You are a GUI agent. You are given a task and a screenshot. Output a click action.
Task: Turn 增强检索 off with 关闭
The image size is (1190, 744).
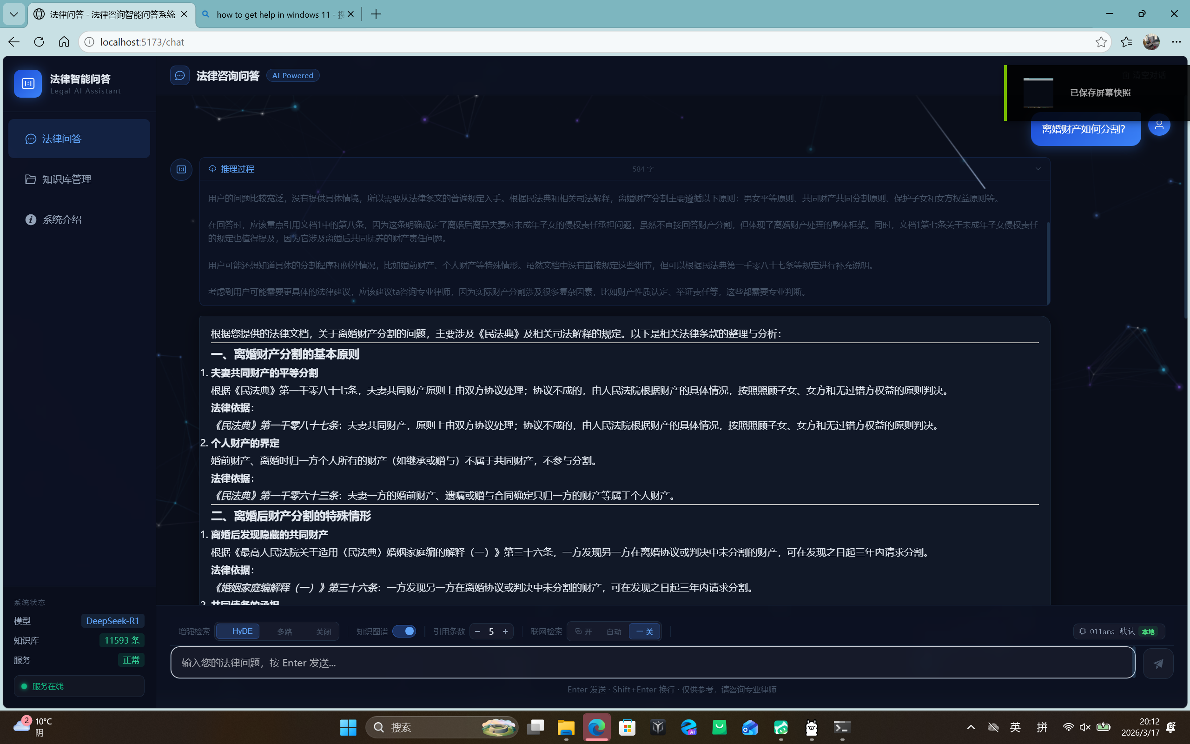click(323, 631)
